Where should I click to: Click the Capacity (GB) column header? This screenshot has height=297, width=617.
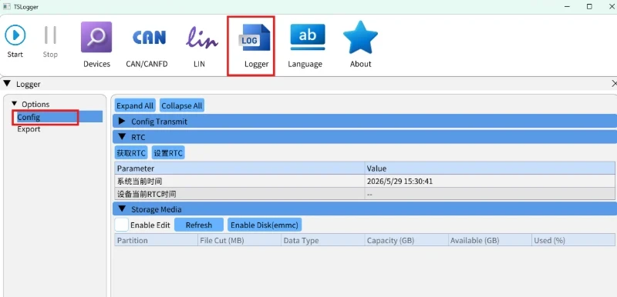tap(406, 240)
